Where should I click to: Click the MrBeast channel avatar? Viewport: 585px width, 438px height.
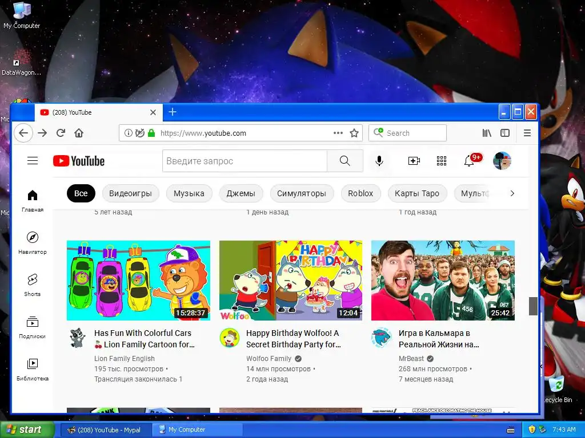[x=381, y=338]
